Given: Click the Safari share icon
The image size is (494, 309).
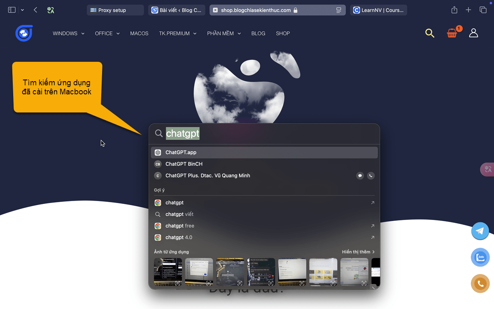Looking at the screenshot, I should tap(454, 10).
